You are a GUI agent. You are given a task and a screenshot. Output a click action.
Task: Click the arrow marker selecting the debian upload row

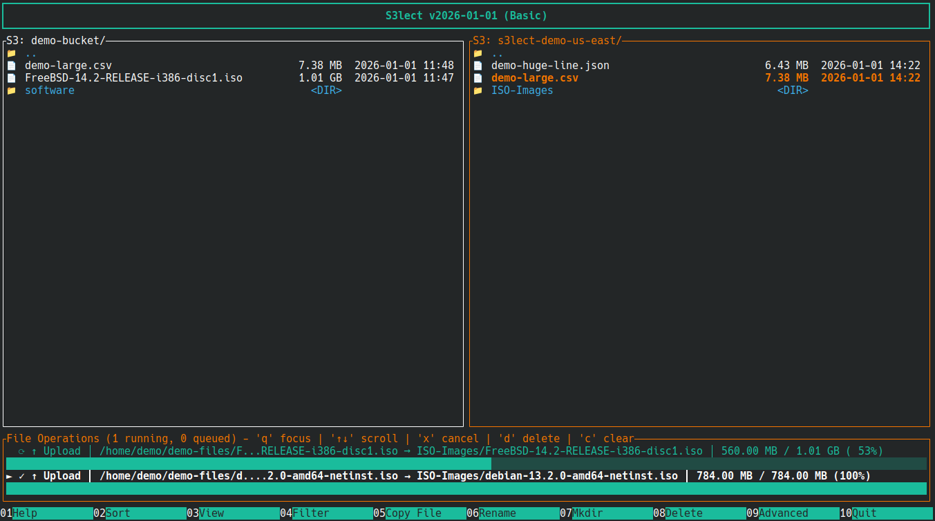click(x=8, y=475)
